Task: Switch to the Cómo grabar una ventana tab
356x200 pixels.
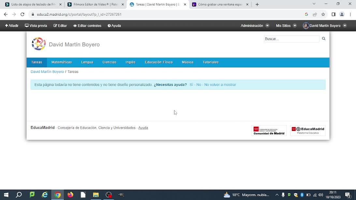Action: click(220, 4)
